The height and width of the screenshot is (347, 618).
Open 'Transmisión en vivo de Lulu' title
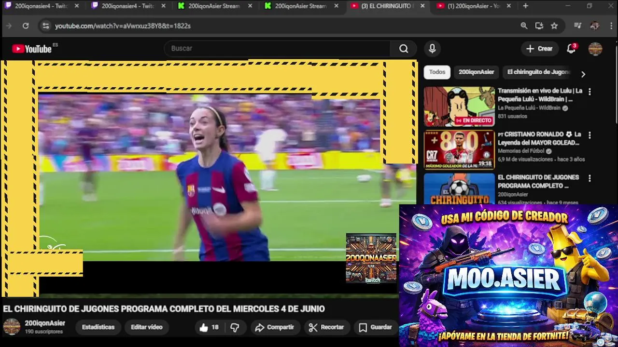[540, 95]
